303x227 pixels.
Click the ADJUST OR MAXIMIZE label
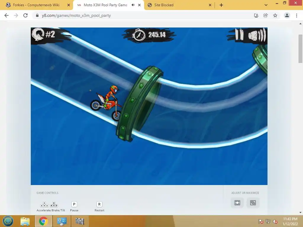pos(245,193)
